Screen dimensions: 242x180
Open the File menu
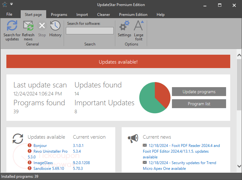(x=9, y=14)
